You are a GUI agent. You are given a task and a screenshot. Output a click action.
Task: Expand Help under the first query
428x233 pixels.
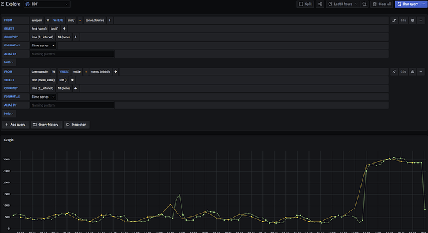point(9,62)
